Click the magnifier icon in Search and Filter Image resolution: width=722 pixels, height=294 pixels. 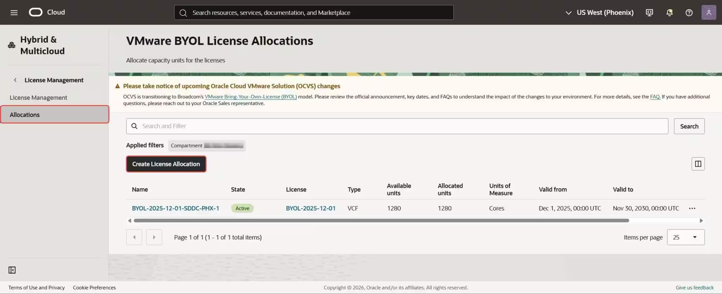pos(134,126)
